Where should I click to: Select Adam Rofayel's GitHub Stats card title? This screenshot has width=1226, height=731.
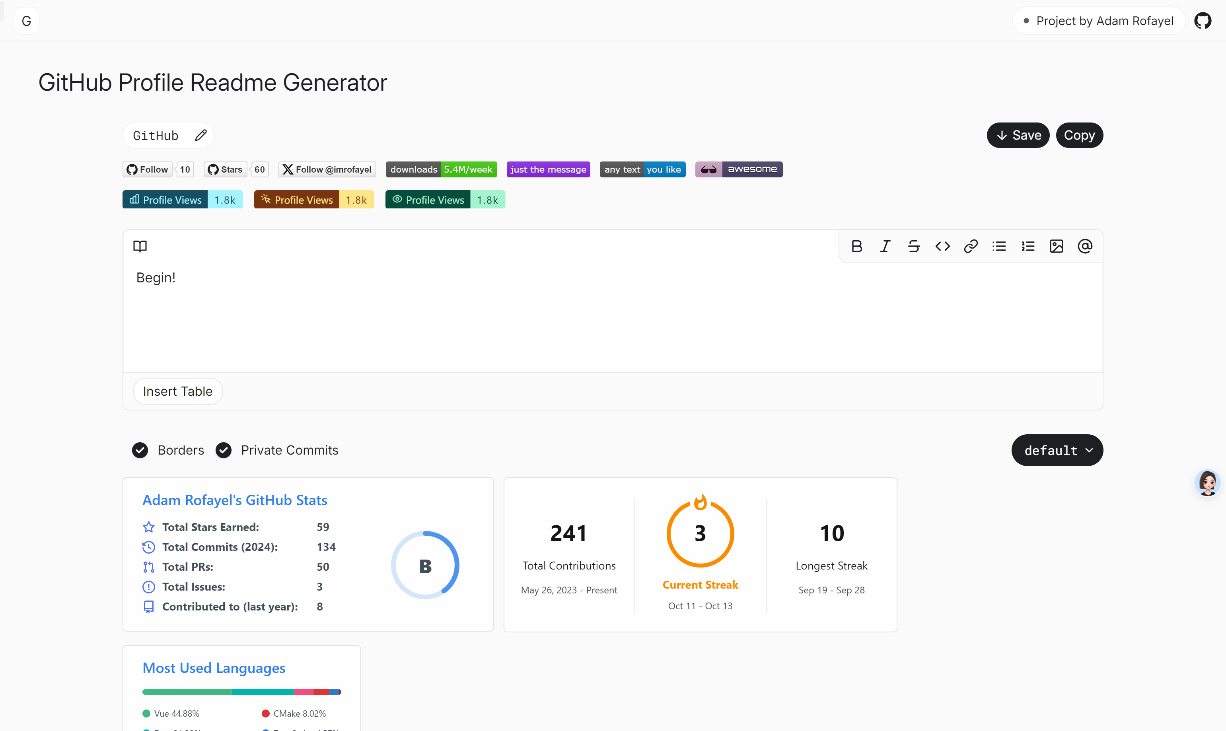(x=235, y=500)
